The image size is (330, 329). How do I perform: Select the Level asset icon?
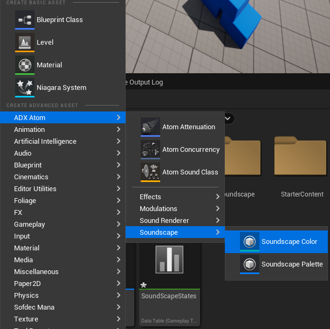click(25, 42)
